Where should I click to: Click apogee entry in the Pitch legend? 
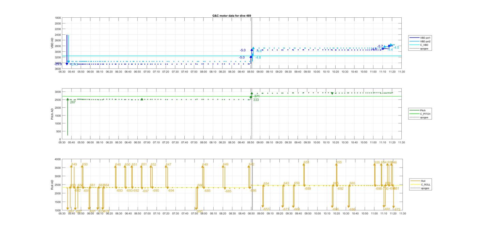pyautogui.click(x=419, y=117)
